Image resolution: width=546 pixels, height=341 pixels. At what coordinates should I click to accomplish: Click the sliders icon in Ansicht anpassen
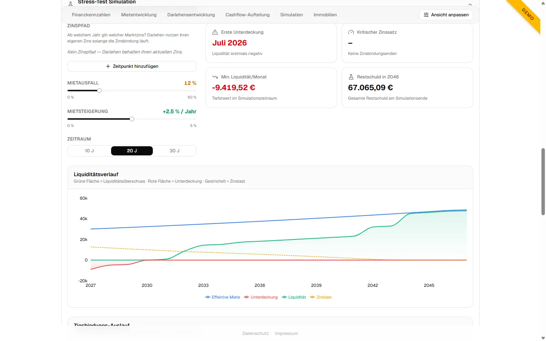coord(426,15)
